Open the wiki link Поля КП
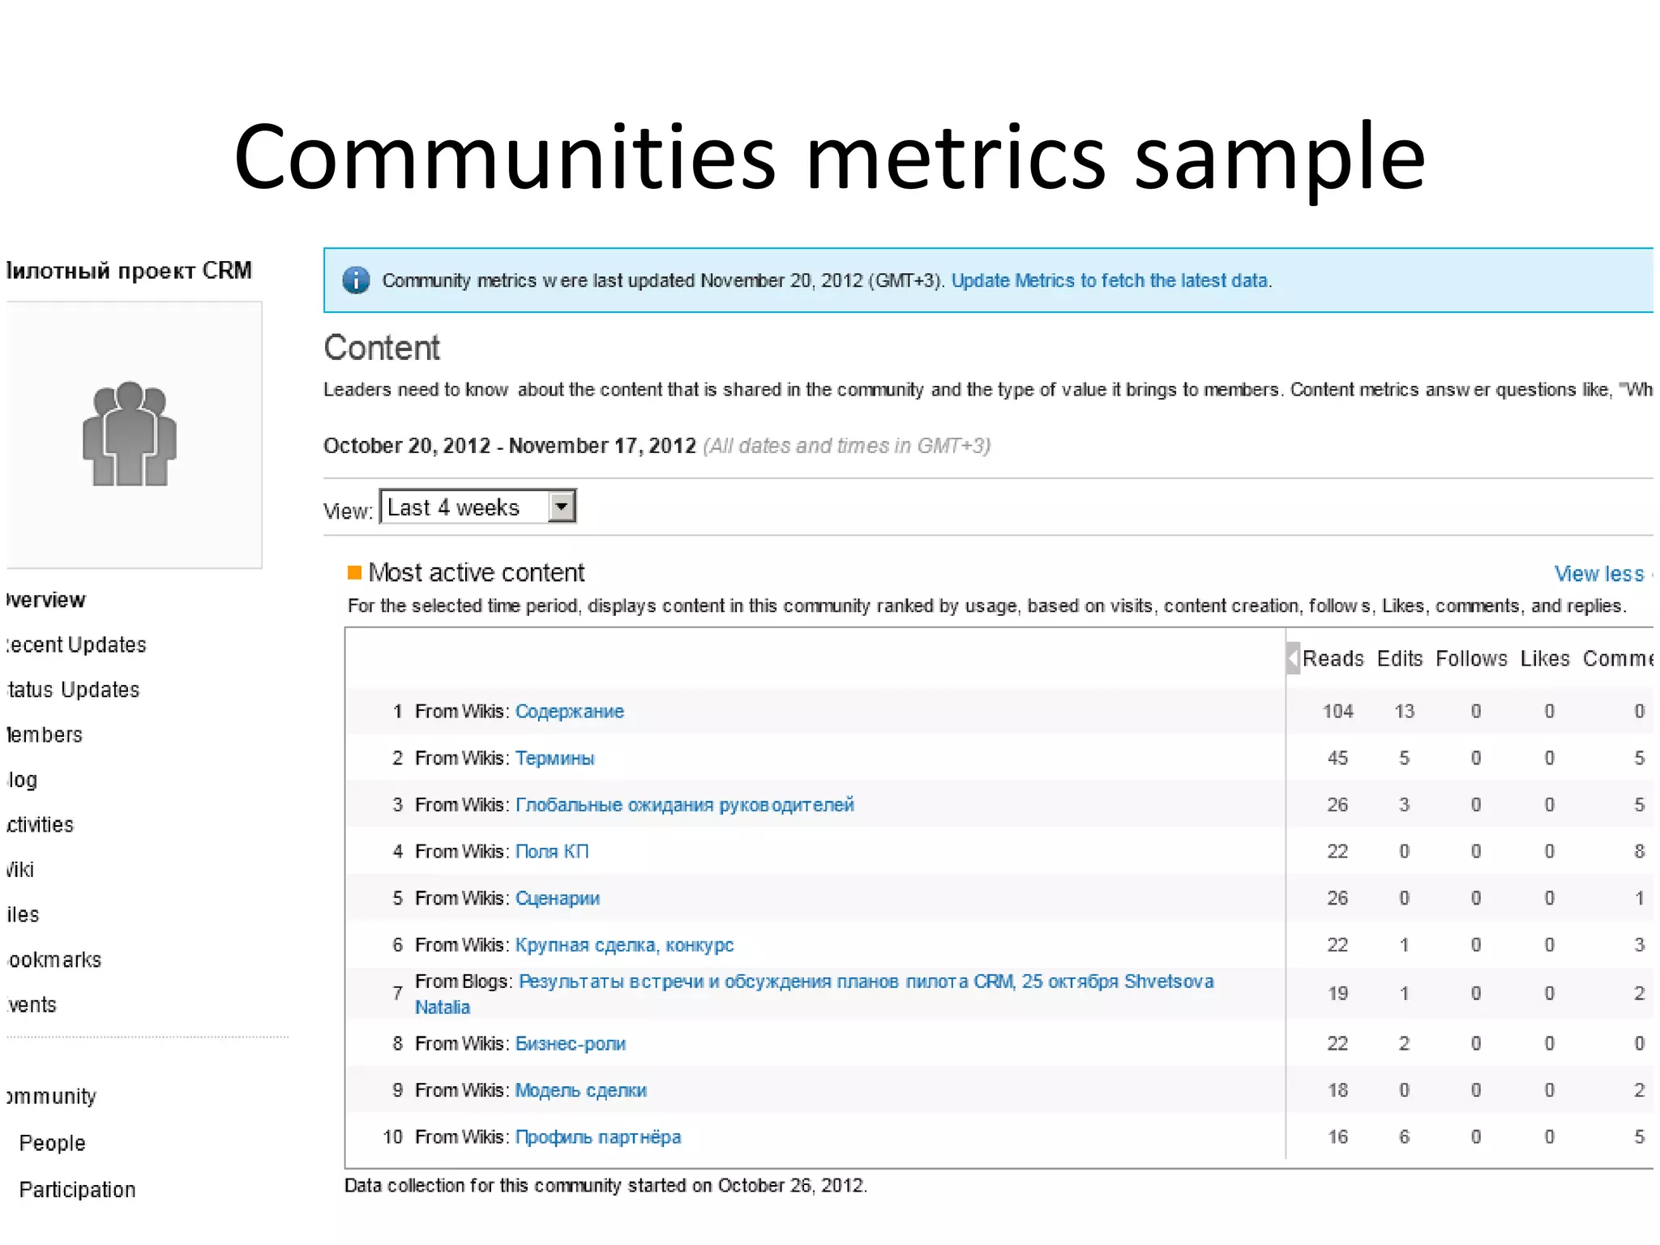1660x1245 pixels. click(552, 852)
